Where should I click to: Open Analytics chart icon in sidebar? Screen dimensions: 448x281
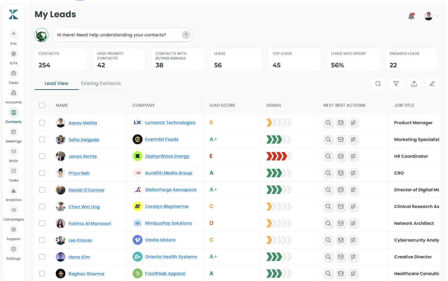coord(14,191)
